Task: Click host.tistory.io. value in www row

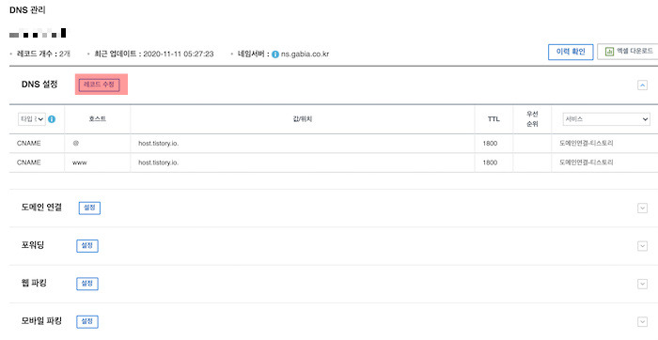Action: tap(159, 162)
